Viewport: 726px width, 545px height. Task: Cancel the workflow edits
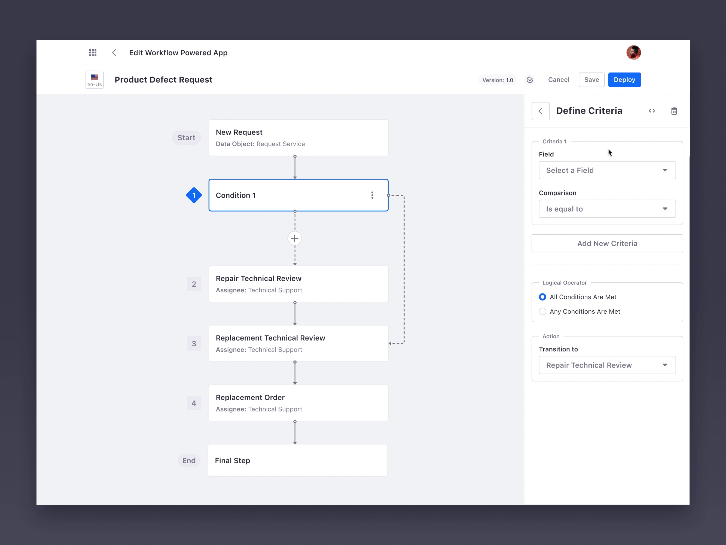[559, 80]
